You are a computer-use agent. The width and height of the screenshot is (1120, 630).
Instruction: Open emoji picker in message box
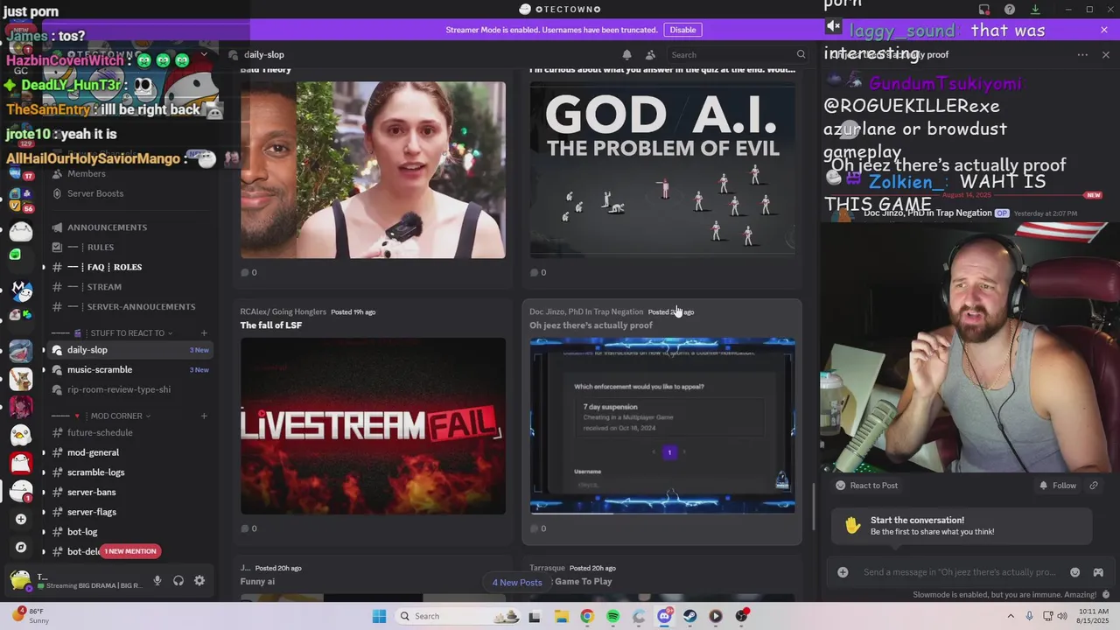pyautogui.click(x=1075, y=572)
